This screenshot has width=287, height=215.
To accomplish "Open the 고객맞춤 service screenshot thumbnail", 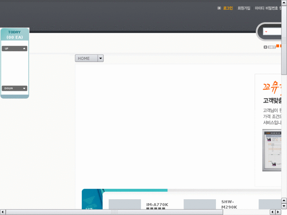I will click(272, 150).
